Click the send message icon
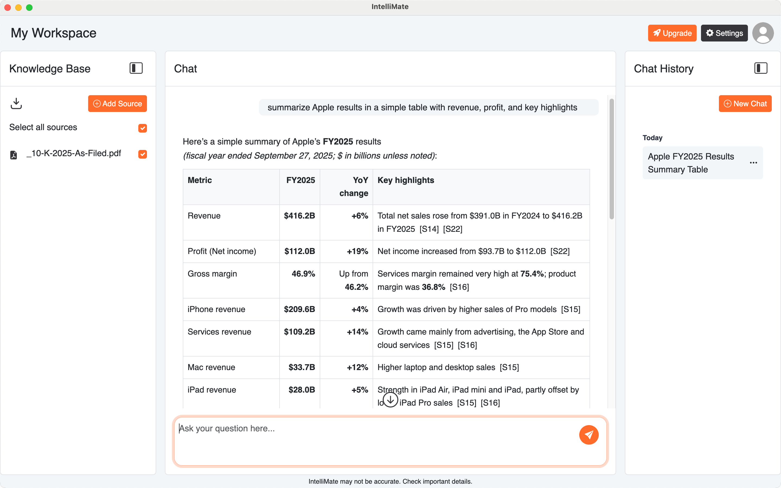This screenshot has height=488, width=781. click(589, 435)
